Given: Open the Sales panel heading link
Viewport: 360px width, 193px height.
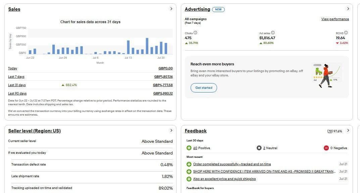Looking at the screenshot, I should (x=14, y=9).
